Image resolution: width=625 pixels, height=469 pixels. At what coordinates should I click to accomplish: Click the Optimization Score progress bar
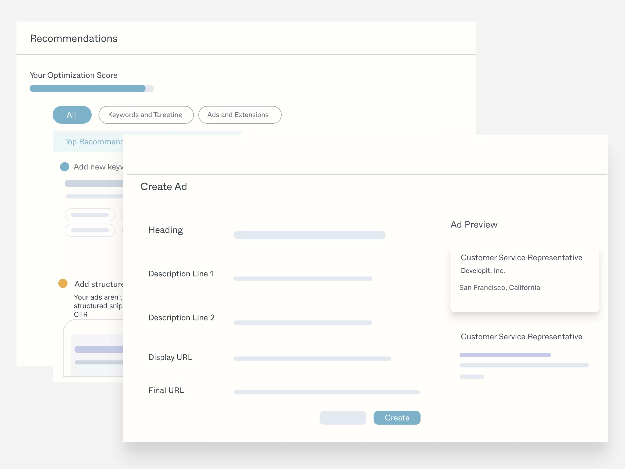pyautogui.click(x=92, y=89)
